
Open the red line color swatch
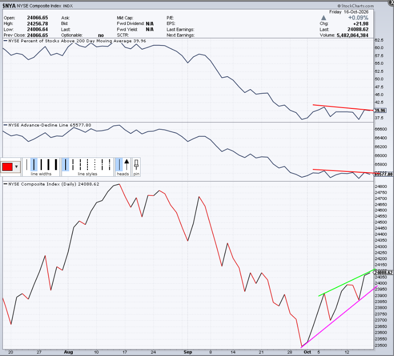[x=7, y=167]
